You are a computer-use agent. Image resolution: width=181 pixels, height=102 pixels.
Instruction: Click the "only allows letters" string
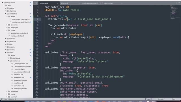(92, 61)
